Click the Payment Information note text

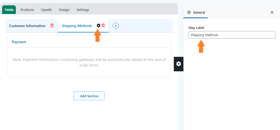89,62
